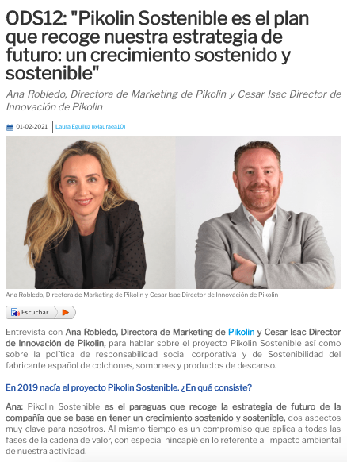This screenshot has height=462, width=347.
Task: Open author Laura Eguiluz's link
Action: pos(73,126)
